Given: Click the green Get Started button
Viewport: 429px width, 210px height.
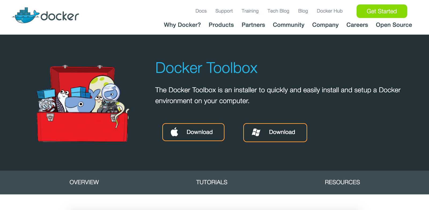Looking at the screenshot, I should click(382, 11).
